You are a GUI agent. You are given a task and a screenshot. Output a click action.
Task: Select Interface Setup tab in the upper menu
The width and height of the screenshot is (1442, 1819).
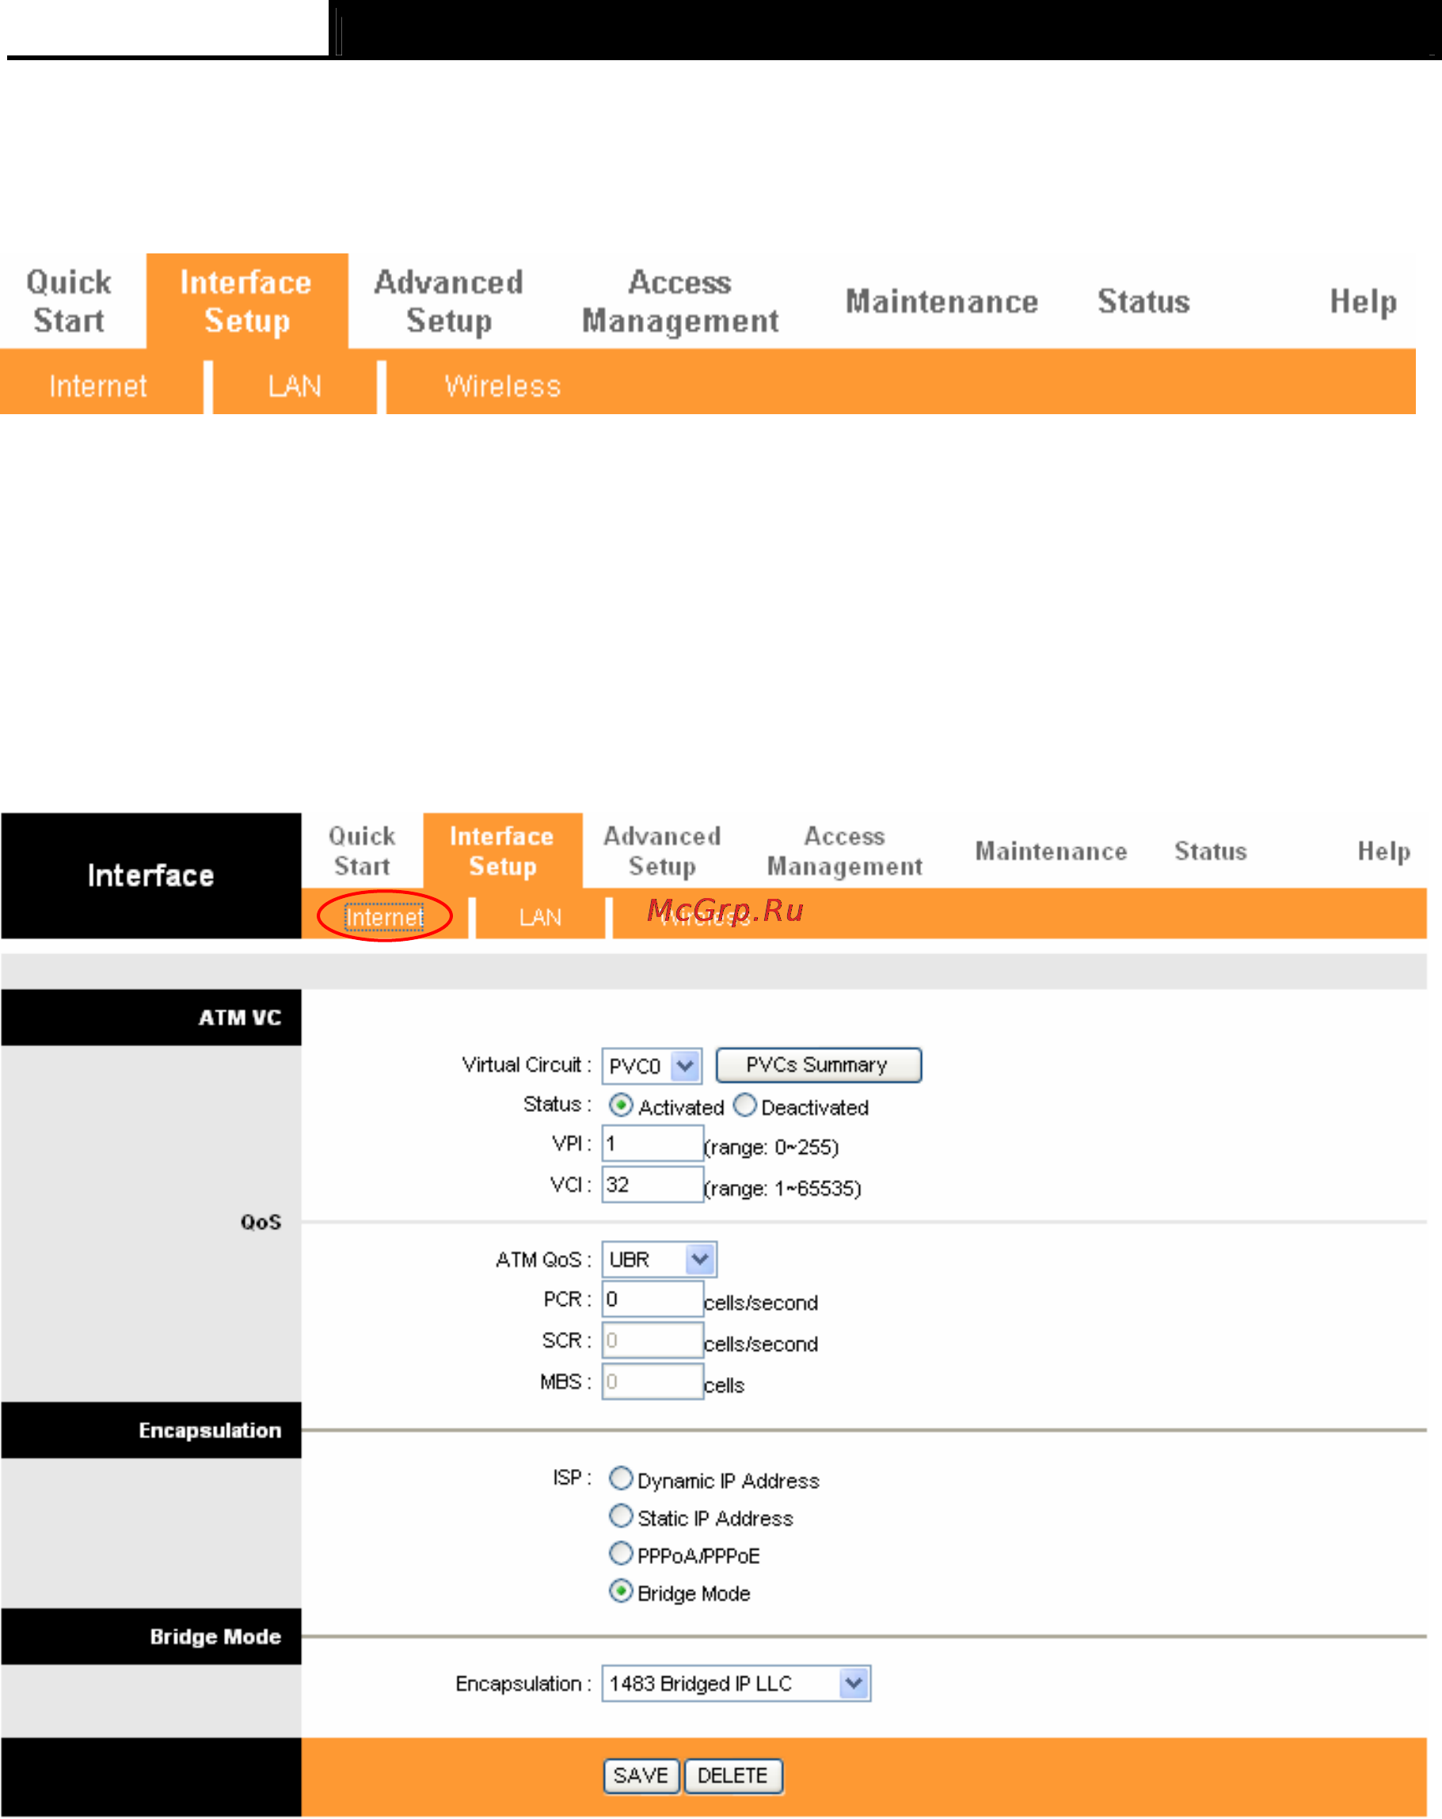(x=246, y=301)
